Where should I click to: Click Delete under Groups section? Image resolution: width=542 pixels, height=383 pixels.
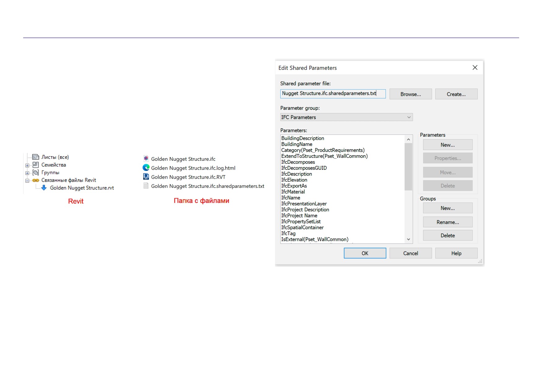coord(448,235)
